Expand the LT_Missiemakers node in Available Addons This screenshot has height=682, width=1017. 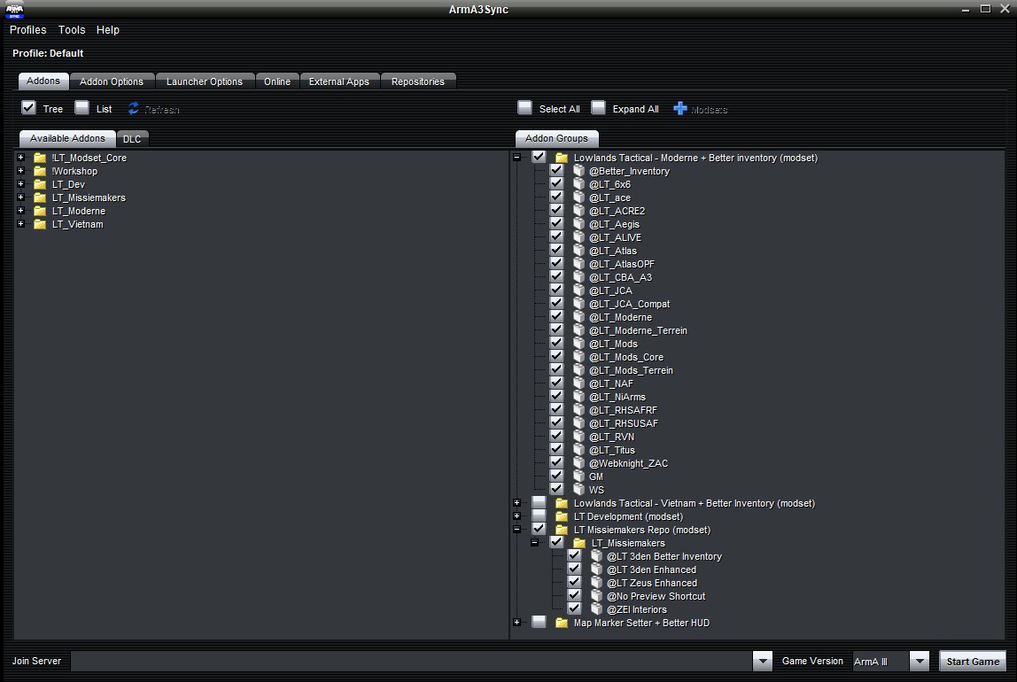(x=20, y=198)
